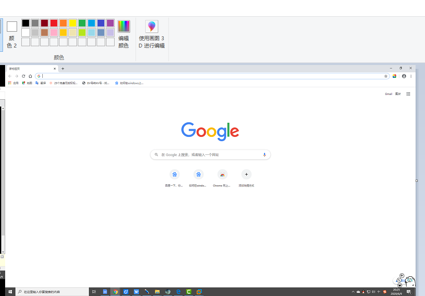Click the Windows Start button on taskbar
Screen dimensions: 425x296
[x=9, y=292]
